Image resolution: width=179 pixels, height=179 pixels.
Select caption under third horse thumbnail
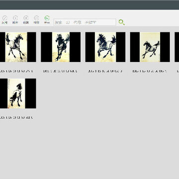(x=105, y=71)
